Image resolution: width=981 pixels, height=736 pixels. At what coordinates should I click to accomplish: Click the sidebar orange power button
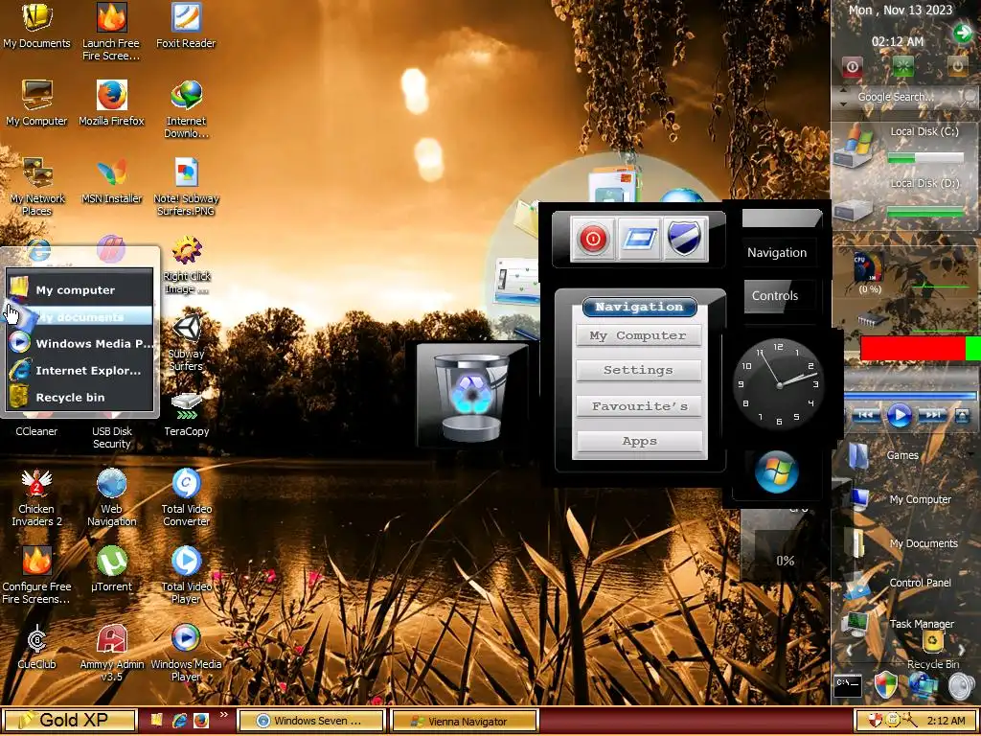pyautogui.click(x=957, y=67)
